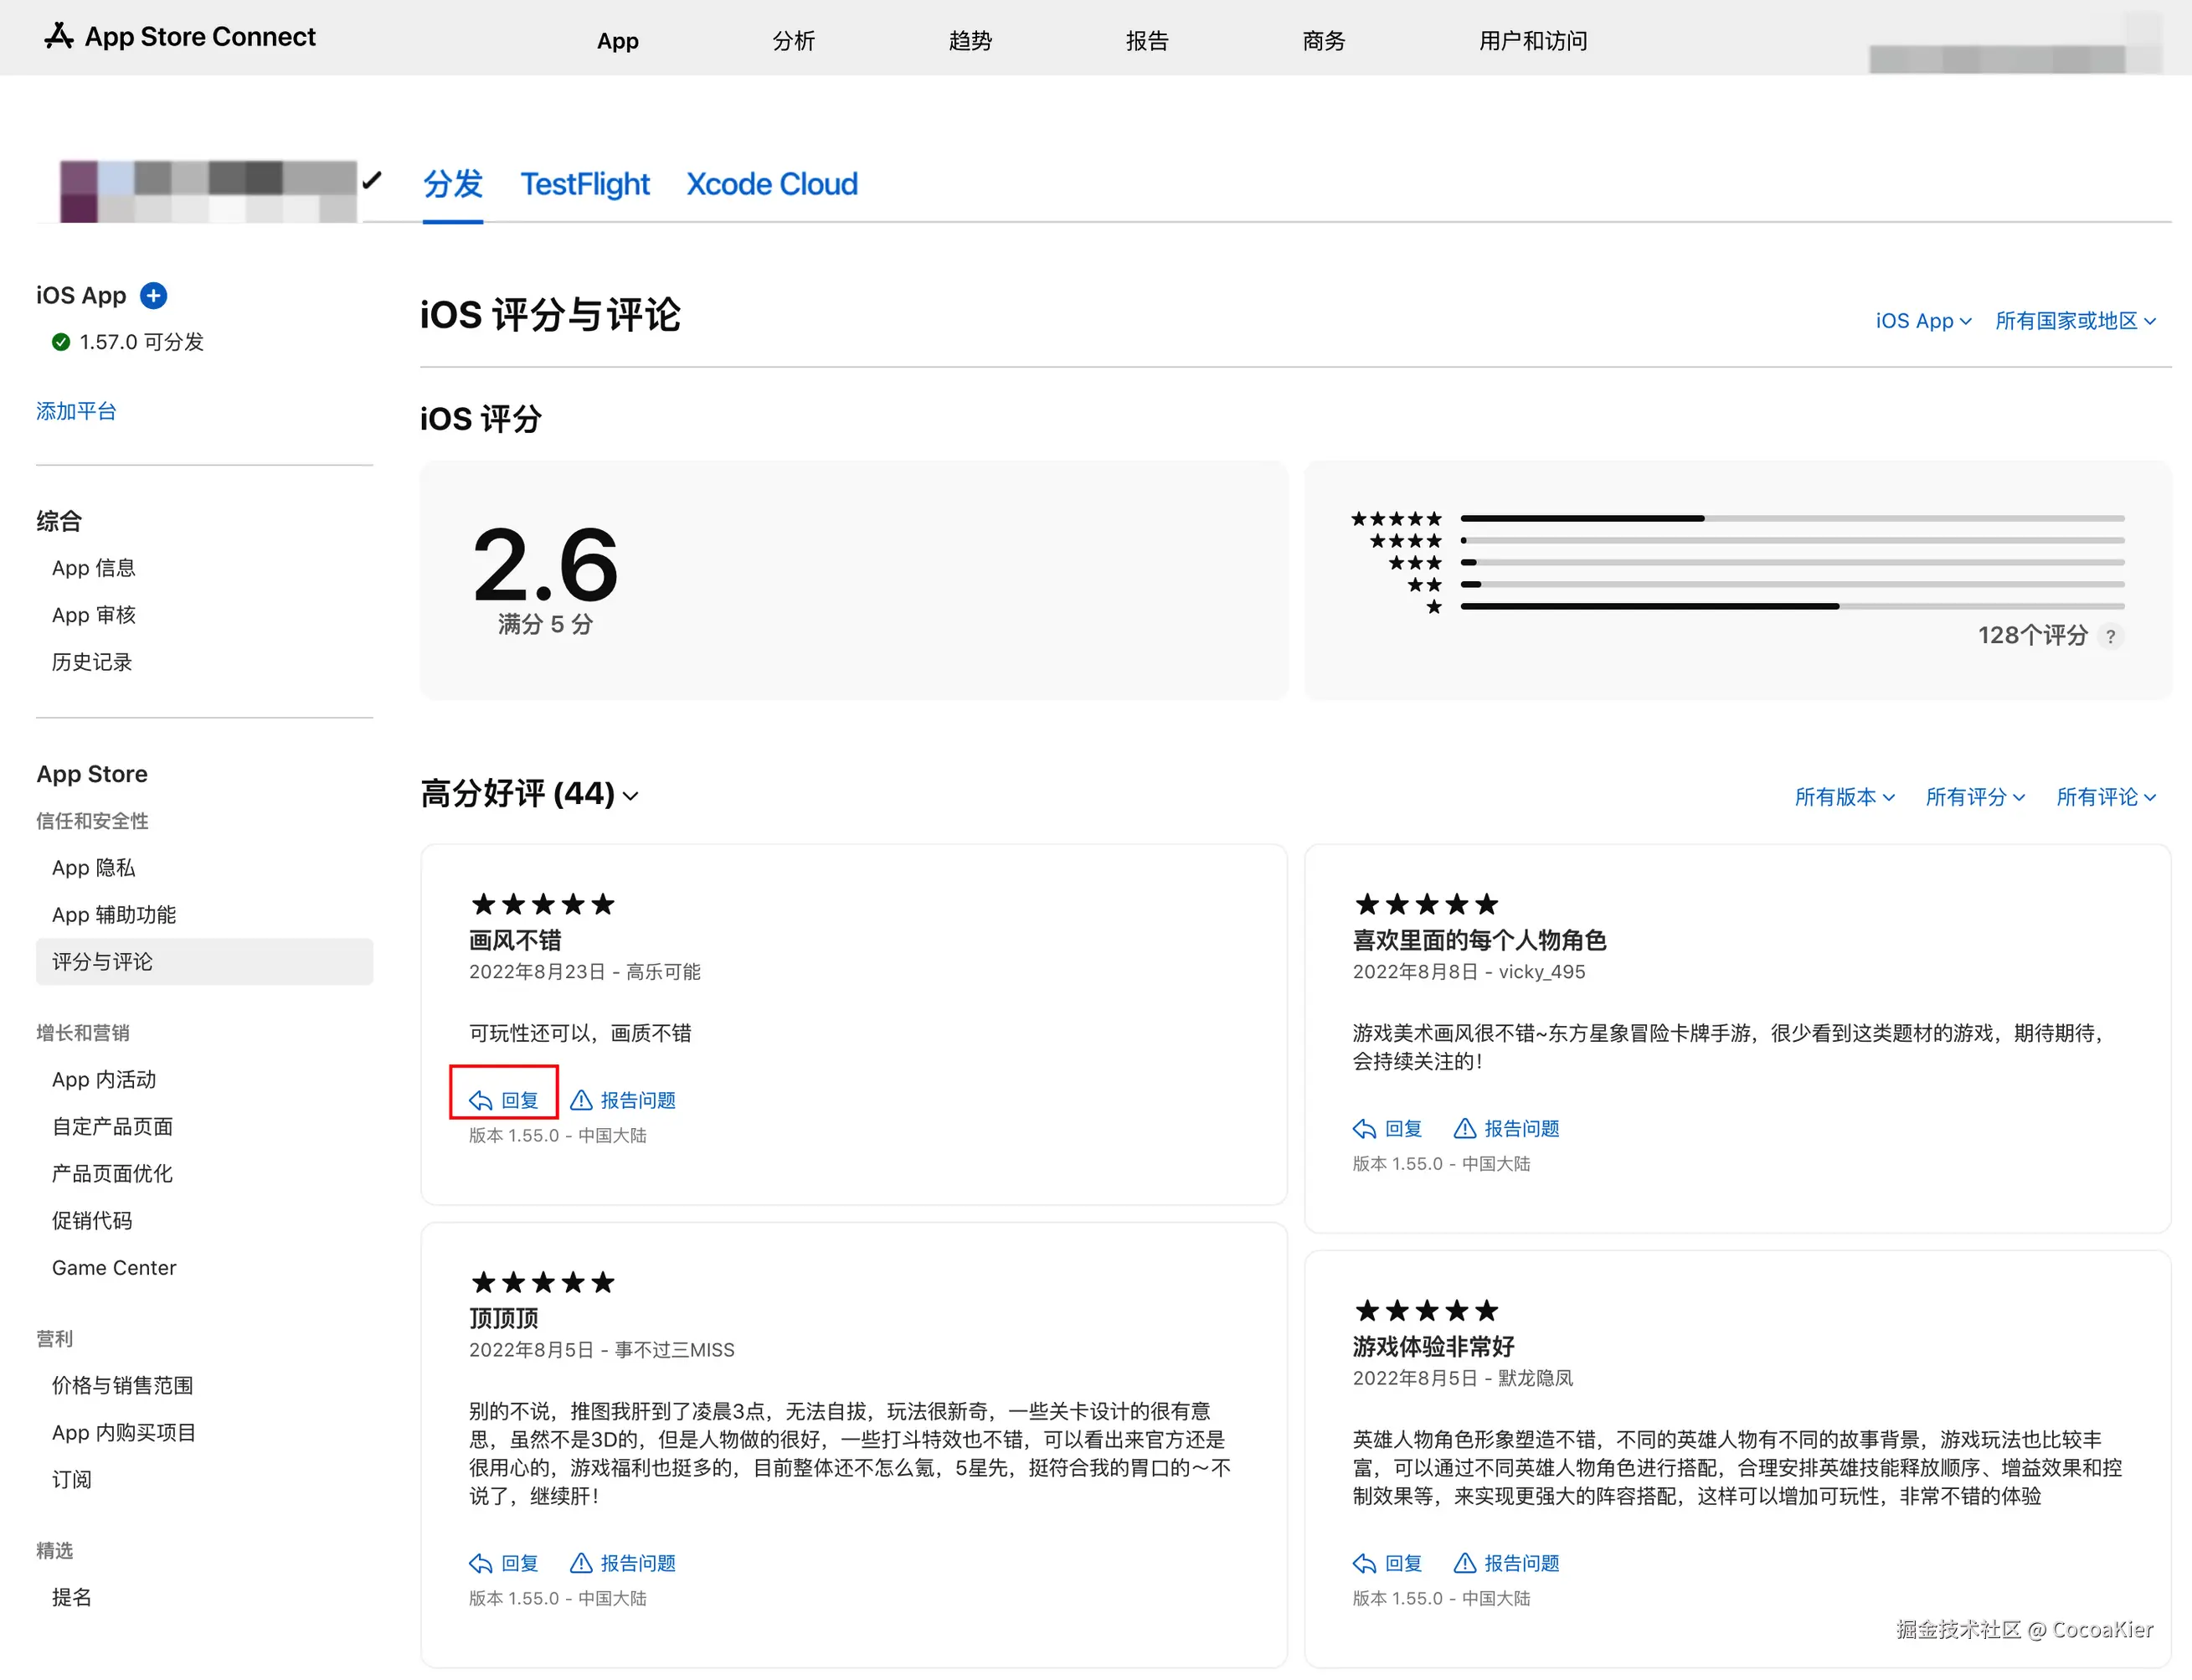Click the 添加平台 link
This screenshot has width=2192, height=1680.
(x=76, y=410)
